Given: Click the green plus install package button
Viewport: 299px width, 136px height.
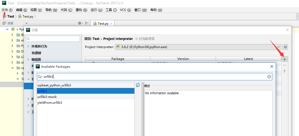Looking at the screenshot, I should coord(285,59).
